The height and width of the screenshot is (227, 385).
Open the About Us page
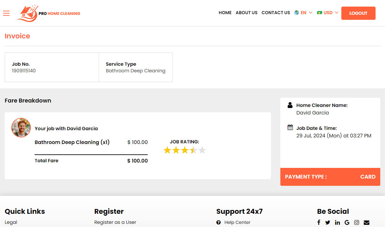click(246, 13)
